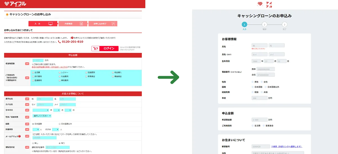Check the 引越費用 checkbox
The image size is (338, 154).
point(60,76)
